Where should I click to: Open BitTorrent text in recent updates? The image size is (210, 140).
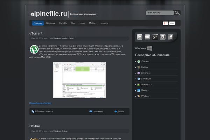tap(146, 73)
